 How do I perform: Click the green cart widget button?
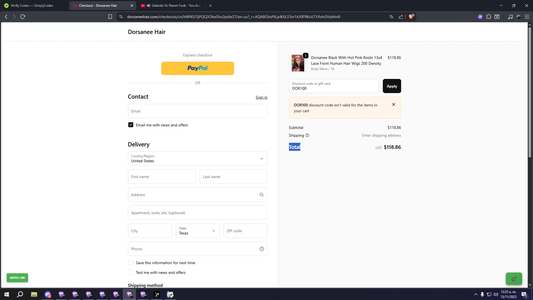point(514,279)
